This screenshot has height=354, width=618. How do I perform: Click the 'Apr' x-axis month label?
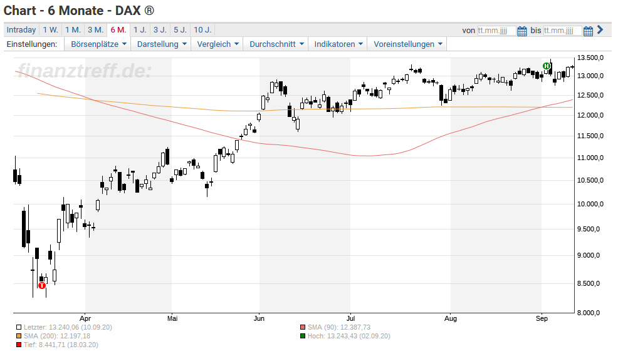(x=85, y=318)
